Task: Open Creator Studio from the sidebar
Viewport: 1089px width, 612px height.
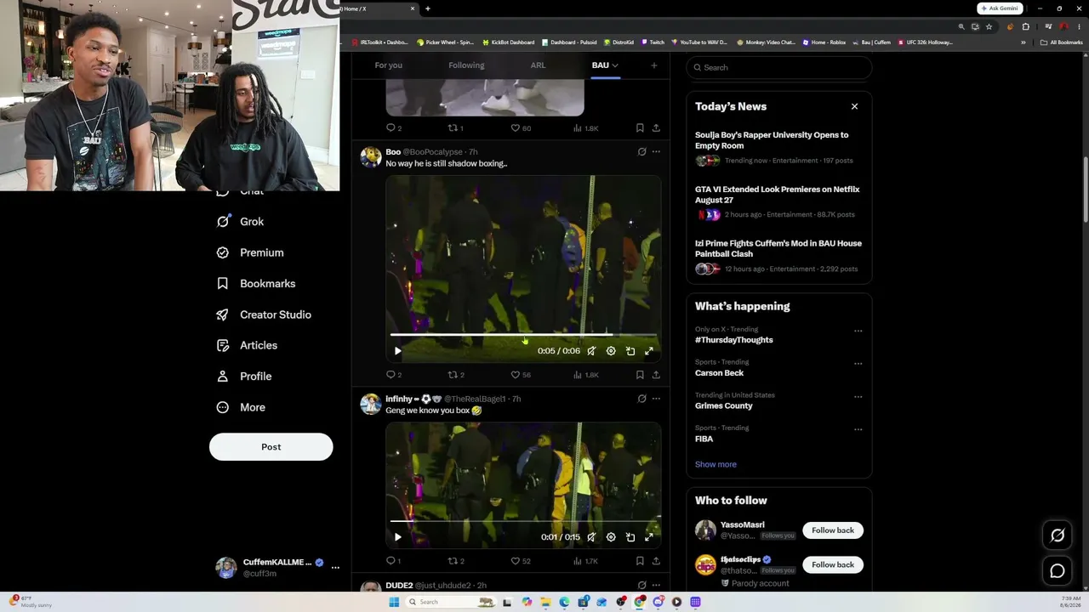Action: click(264, 314)
